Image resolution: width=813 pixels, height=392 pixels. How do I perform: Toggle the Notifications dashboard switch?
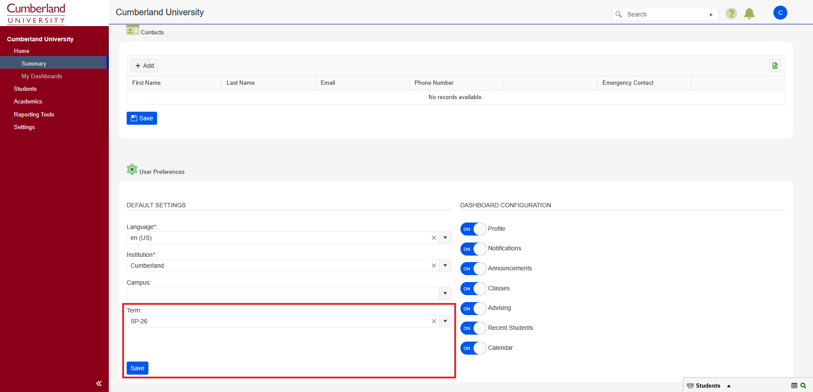473,249
